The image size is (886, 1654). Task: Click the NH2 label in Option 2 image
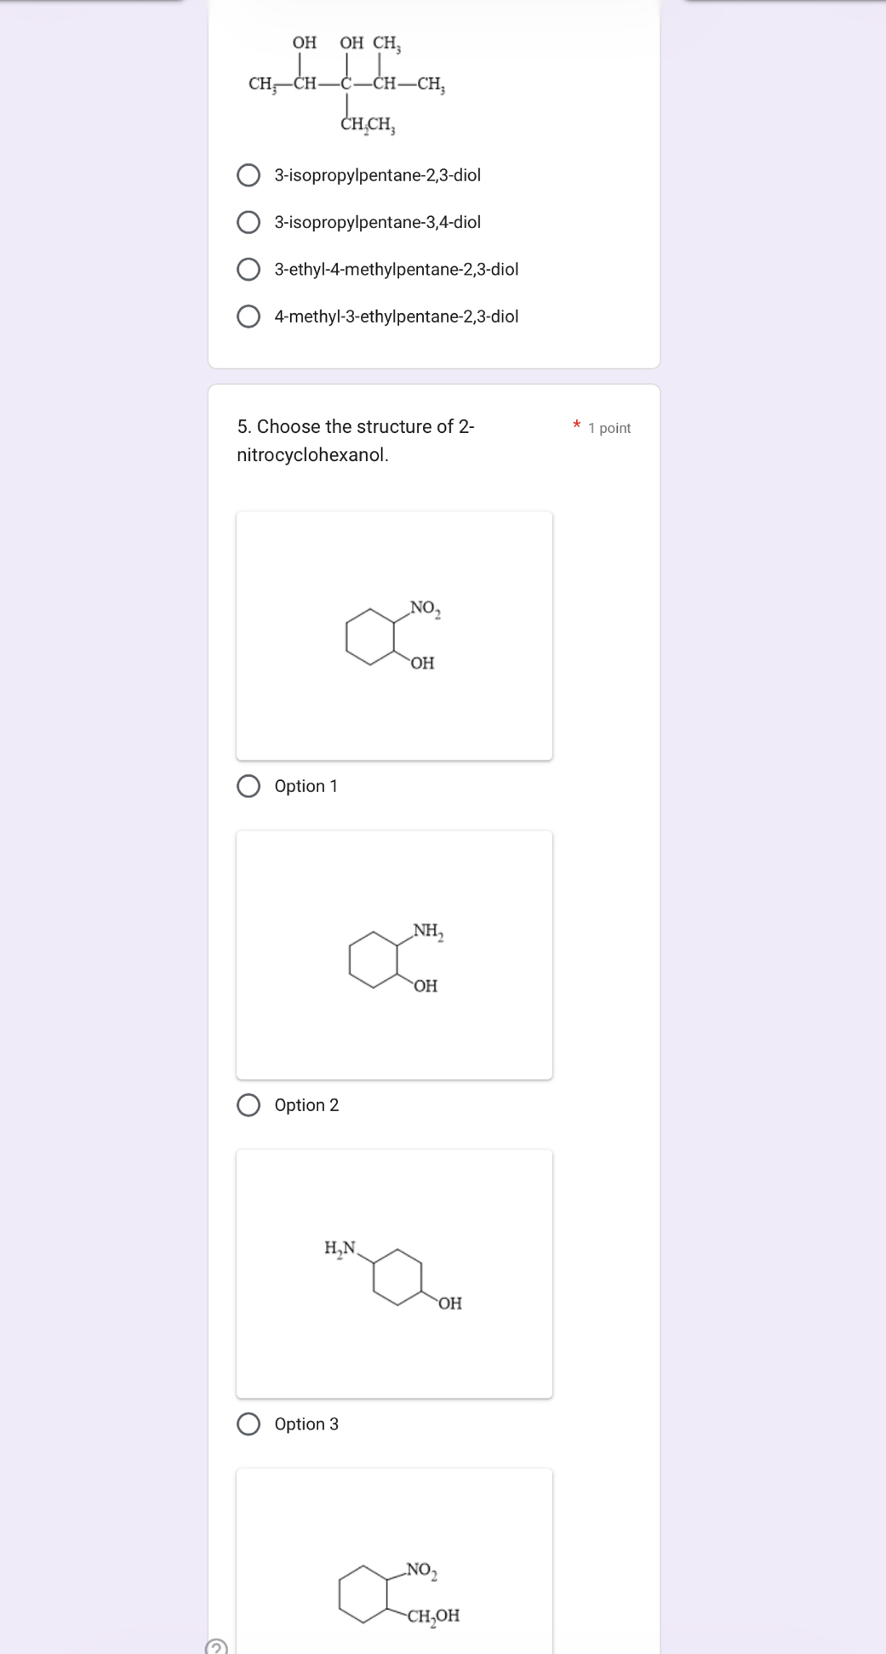(428, 931)
